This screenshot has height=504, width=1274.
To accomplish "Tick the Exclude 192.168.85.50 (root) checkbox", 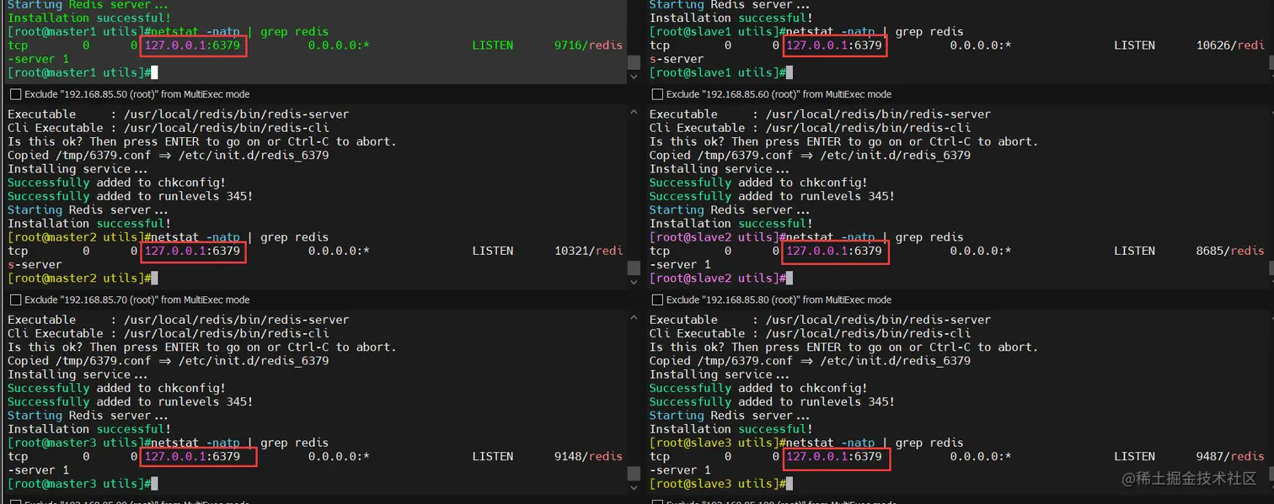I will 15,94.
